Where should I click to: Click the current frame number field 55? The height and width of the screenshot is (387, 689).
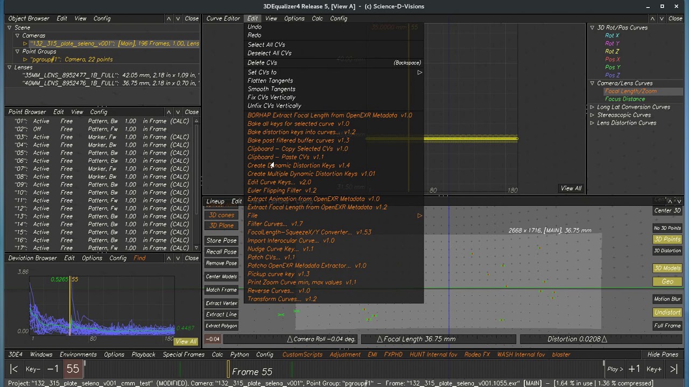pyautogui.click(x=73, y=369)
